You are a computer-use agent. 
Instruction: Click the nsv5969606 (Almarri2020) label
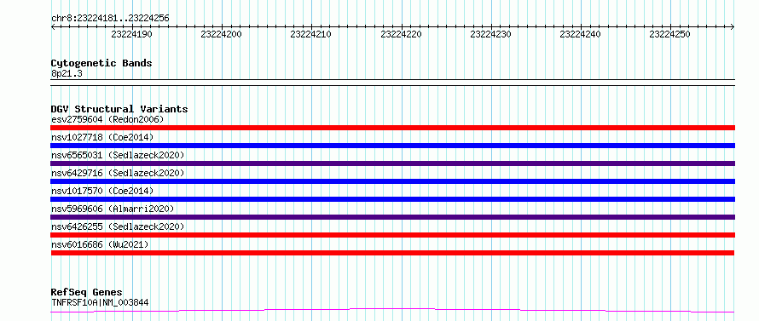coord(113,209)
